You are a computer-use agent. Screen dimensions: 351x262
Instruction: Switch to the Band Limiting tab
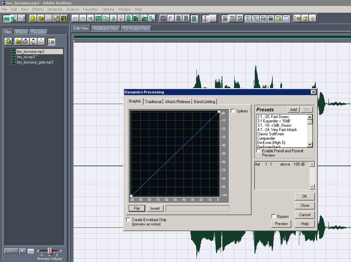click(x=205, y=102)
